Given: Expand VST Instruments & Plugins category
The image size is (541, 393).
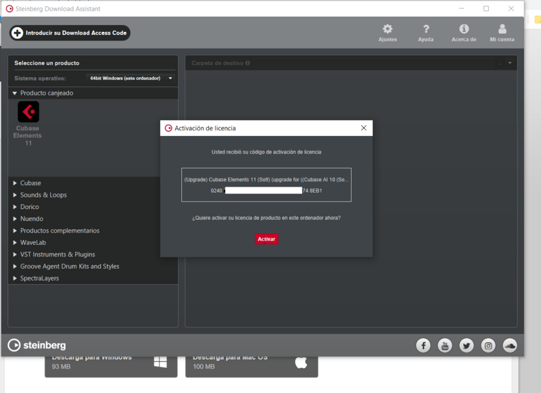Looking at the screenshot, I should (x=15, y=254).
